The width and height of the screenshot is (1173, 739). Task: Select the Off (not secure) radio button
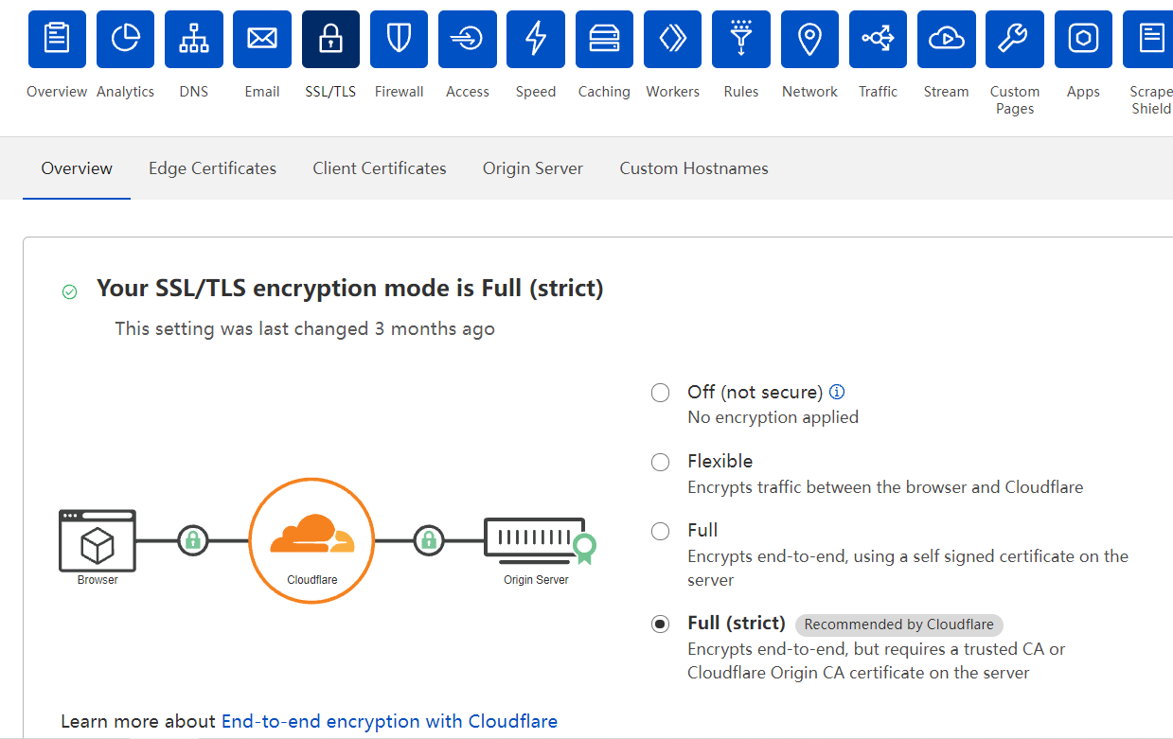point(661,393)
